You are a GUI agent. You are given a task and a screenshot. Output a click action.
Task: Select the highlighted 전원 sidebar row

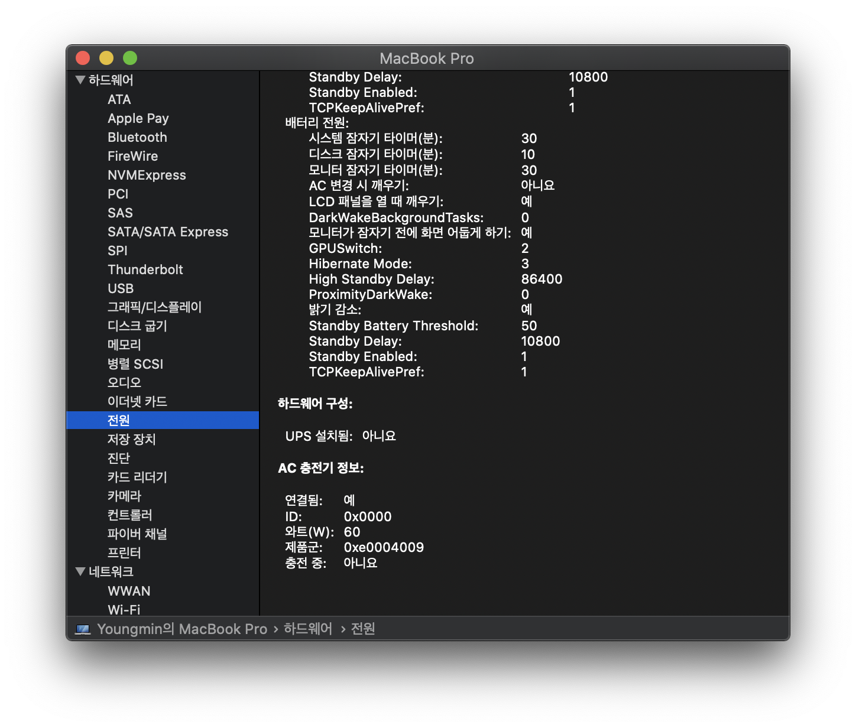[163, 420]
